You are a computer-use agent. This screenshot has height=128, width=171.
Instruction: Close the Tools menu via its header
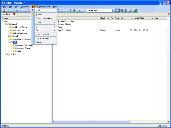point(34,7)
